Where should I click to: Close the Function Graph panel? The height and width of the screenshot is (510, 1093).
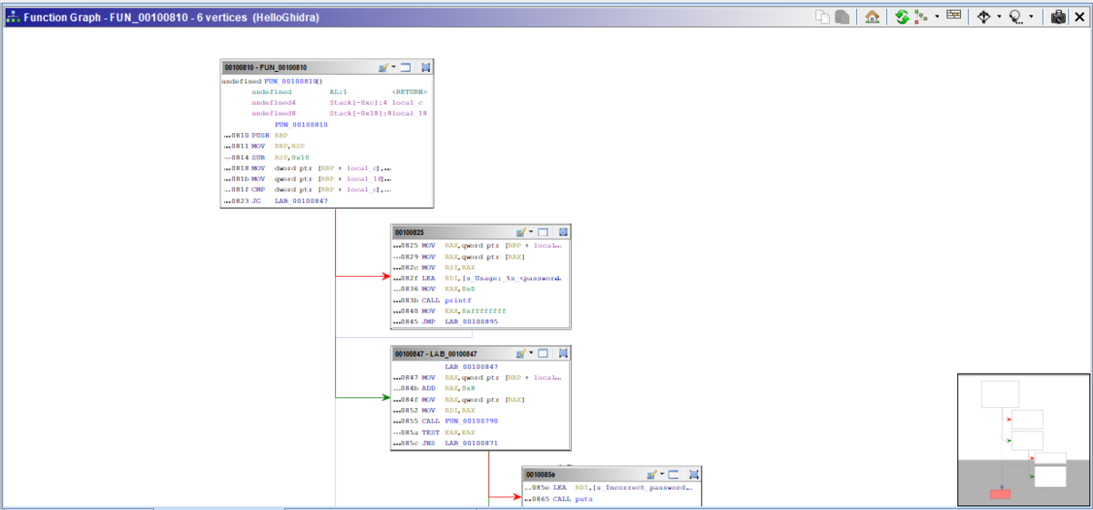pos(1079,16)
